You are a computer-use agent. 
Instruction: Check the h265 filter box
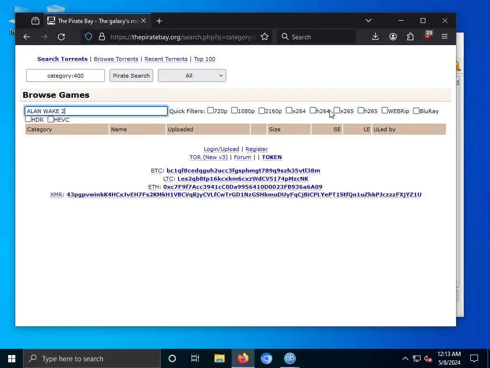coord(361,111)
